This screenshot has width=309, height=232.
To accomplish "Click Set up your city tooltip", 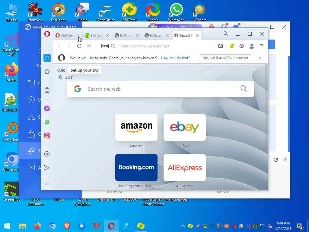I will pos(84,70).
